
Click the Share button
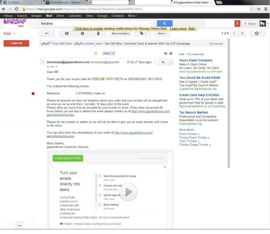pos(250,24)
